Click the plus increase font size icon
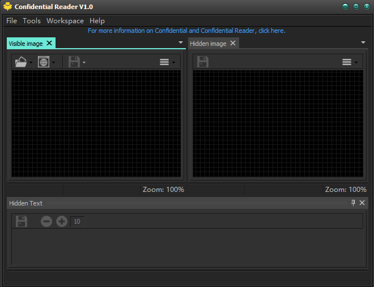The image size is (374, 287). 61,221
